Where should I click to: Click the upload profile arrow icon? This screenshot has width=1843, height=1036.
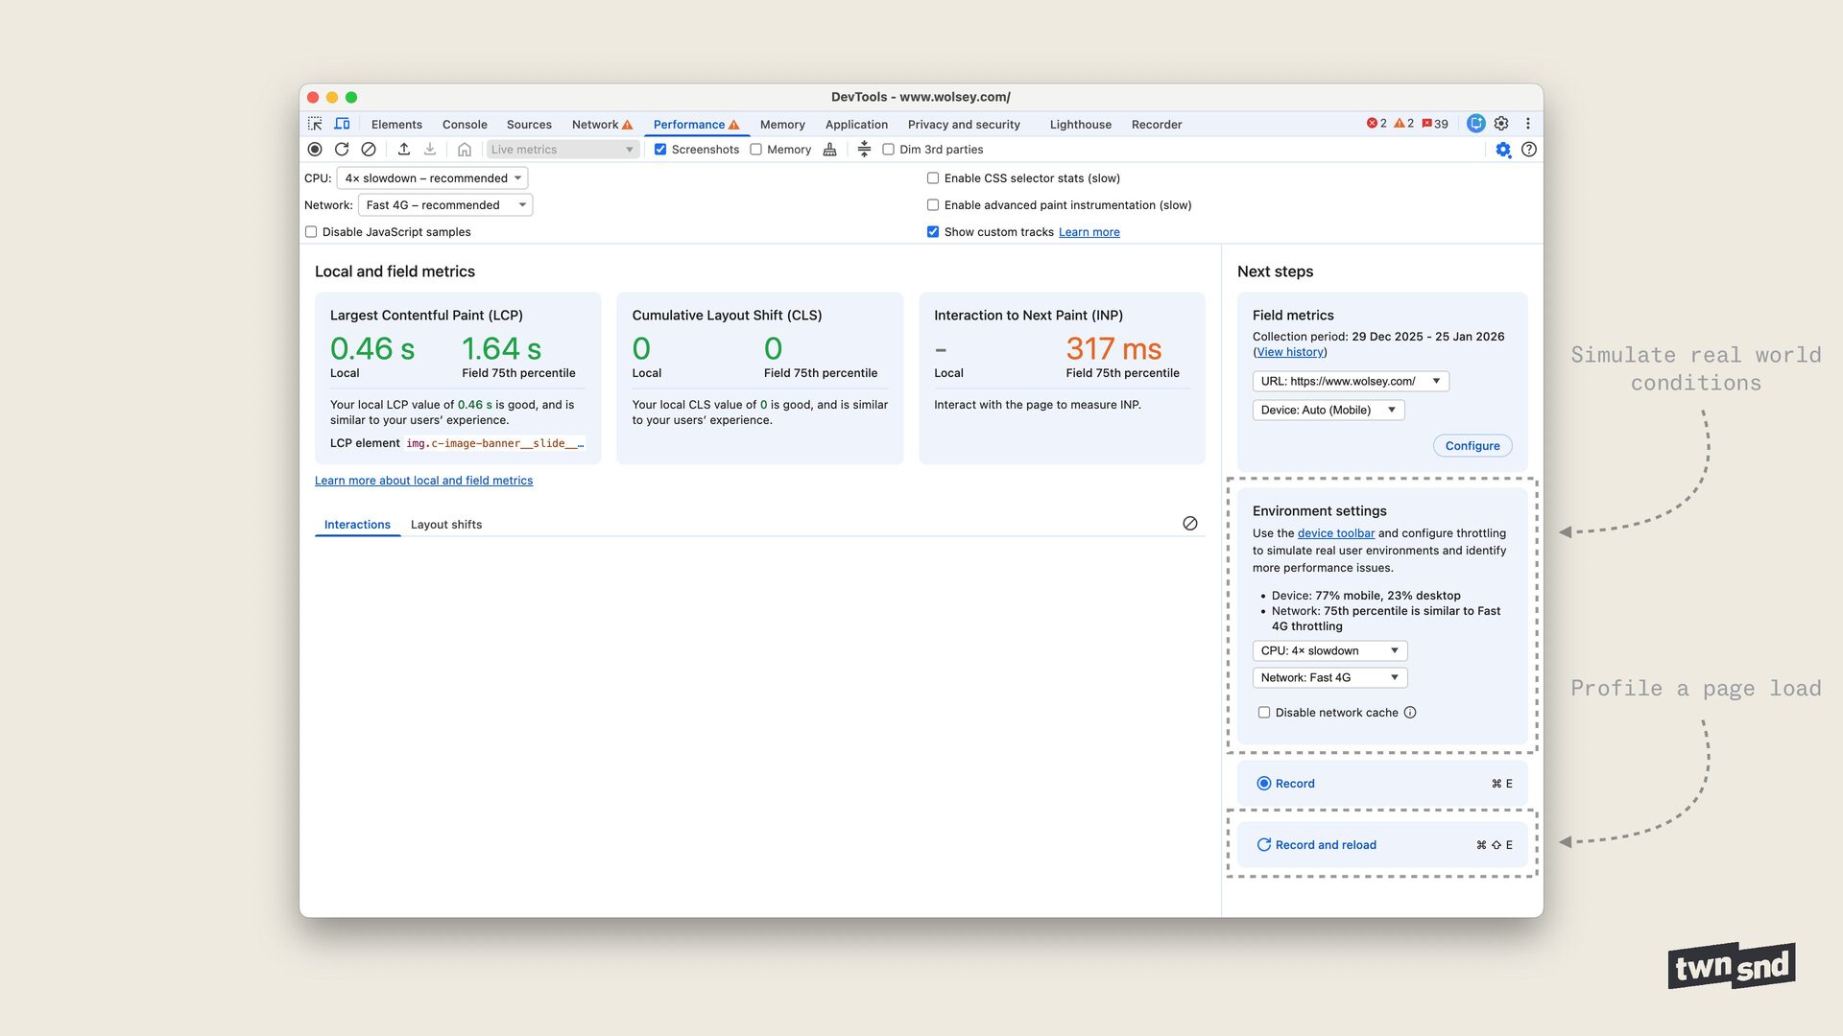point(404,150)
